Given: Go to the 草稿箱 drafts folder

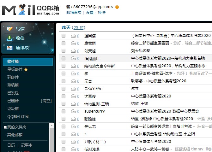Looking at the screenshot, I should pos(13,85).
